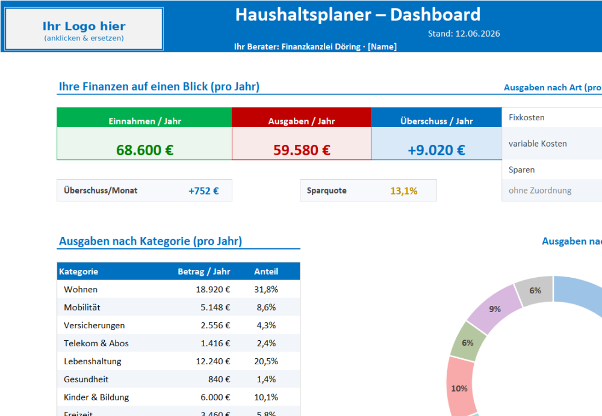Click the 'variable Kosten' row
The width and height of the screenshot is (602, 416).
tap(551, 144)
